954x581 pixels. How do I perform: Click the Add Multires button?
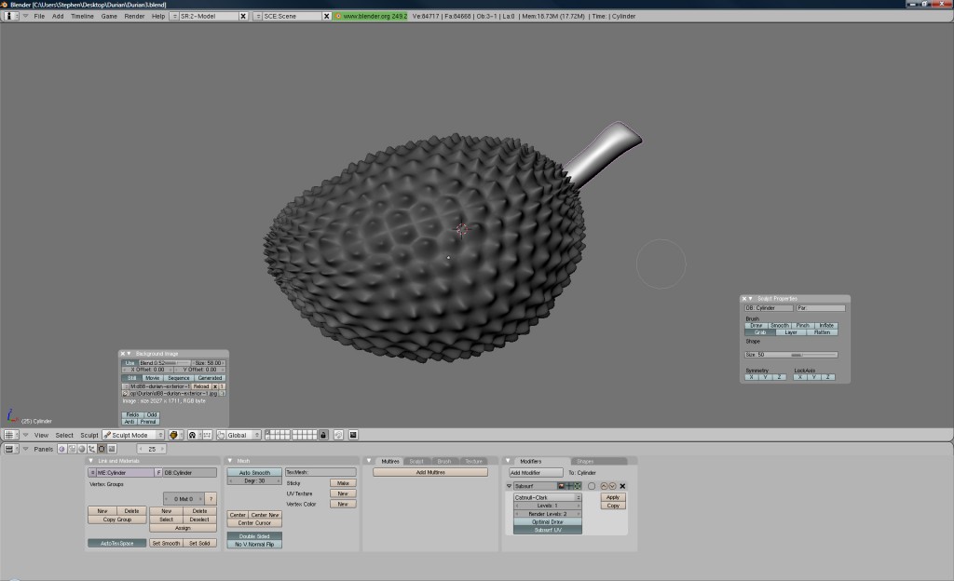[430, 472]
